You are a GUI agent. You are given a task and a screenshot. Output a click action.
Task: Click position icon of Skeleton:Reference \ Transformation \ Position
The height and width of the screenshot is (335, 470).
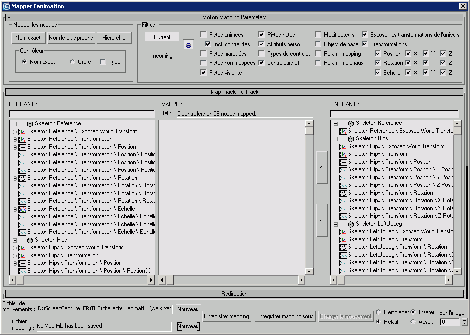point(22,147)
